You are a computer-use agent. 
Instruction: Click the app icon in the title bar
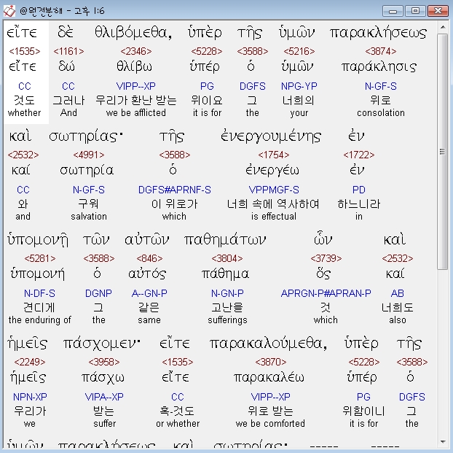[x=9, y=11]
